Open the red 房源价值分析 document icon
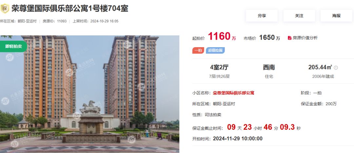Image resolution: width=354 pixels, height=153 pixels. point(289,38)
